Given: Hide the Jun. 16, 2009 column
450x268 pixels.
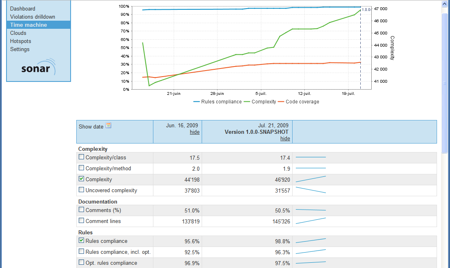Looking at the screenshot, I should click(194, 132).
